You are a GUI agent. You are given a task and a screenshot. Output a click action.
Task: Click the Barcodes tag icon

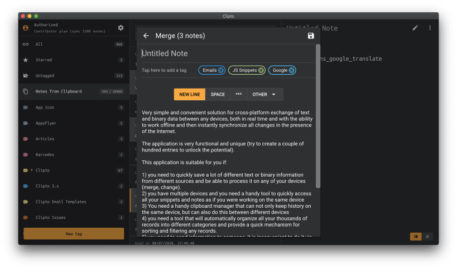26,154
